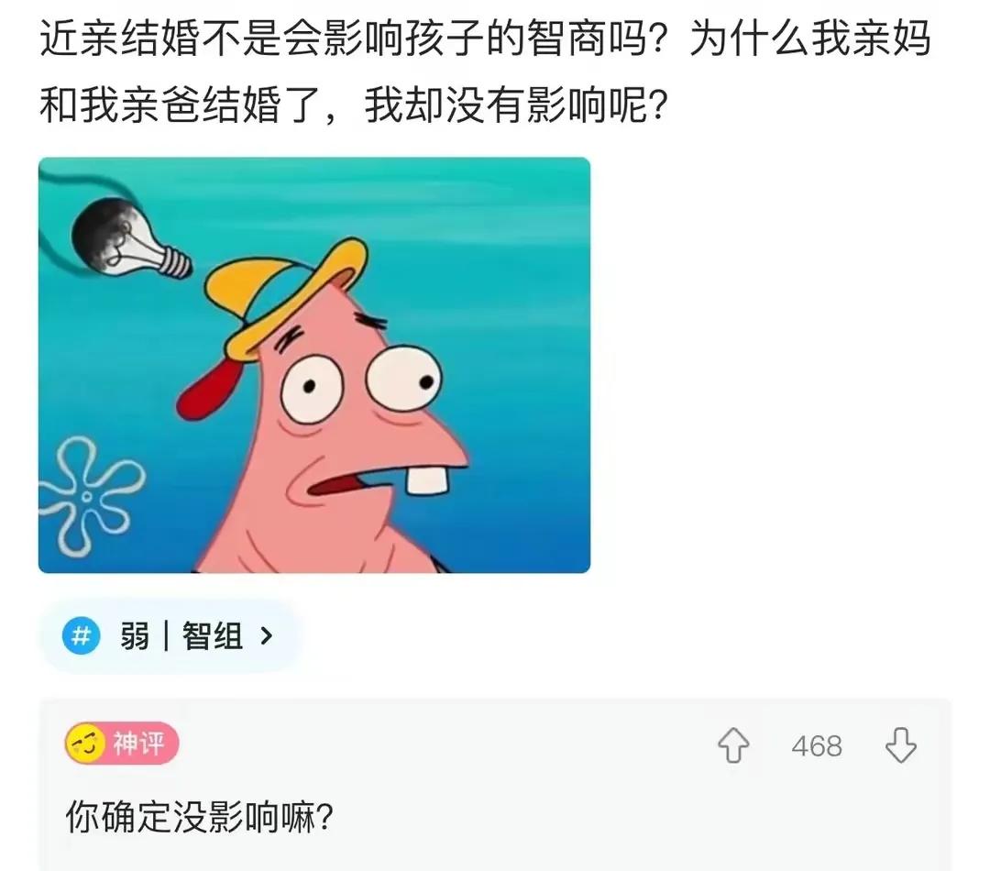Tap Patrick's buck tooth in the image
The width and height of the screenshot is (990, 871).
click(x=428, y=478)
